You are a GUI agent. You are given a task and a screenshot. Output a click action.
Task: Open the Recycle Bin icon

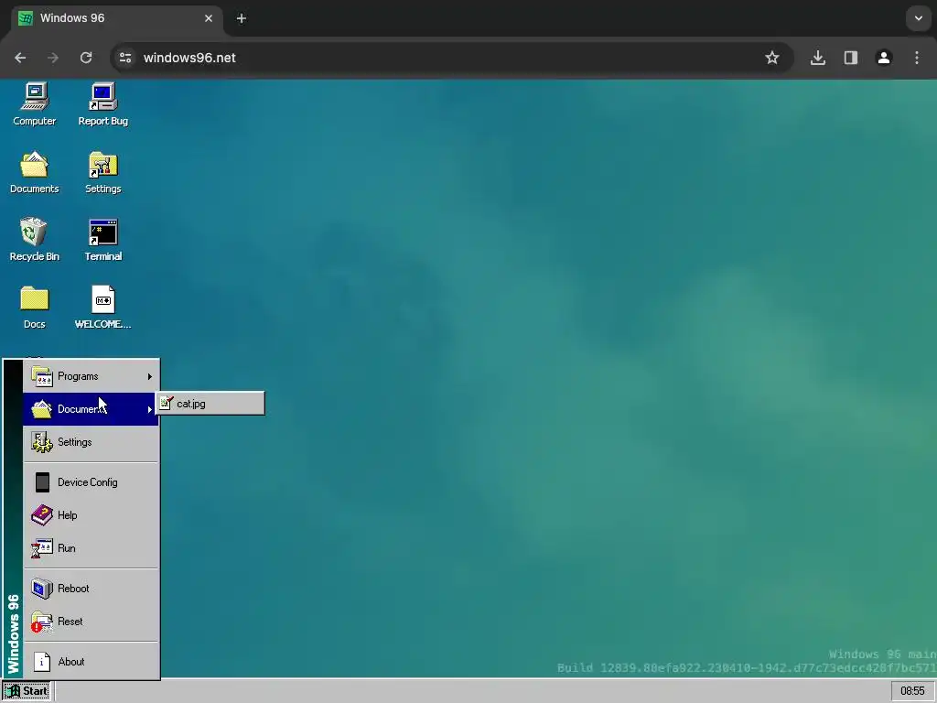(x=34, y=240)
